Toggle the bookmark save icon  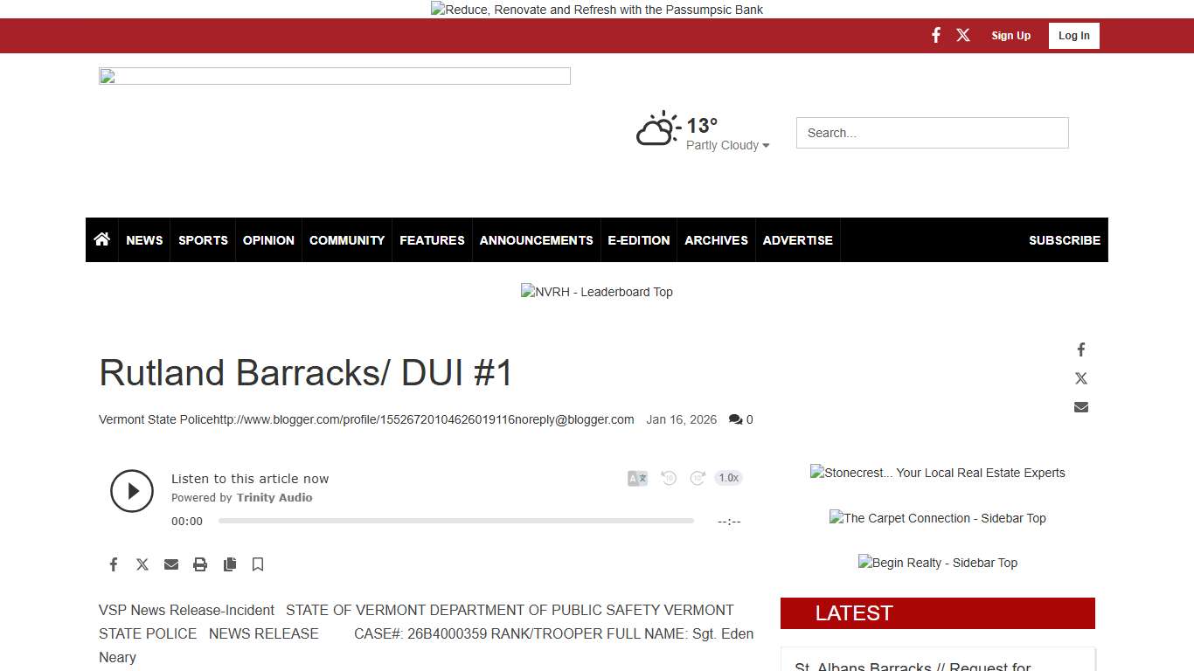258,564
